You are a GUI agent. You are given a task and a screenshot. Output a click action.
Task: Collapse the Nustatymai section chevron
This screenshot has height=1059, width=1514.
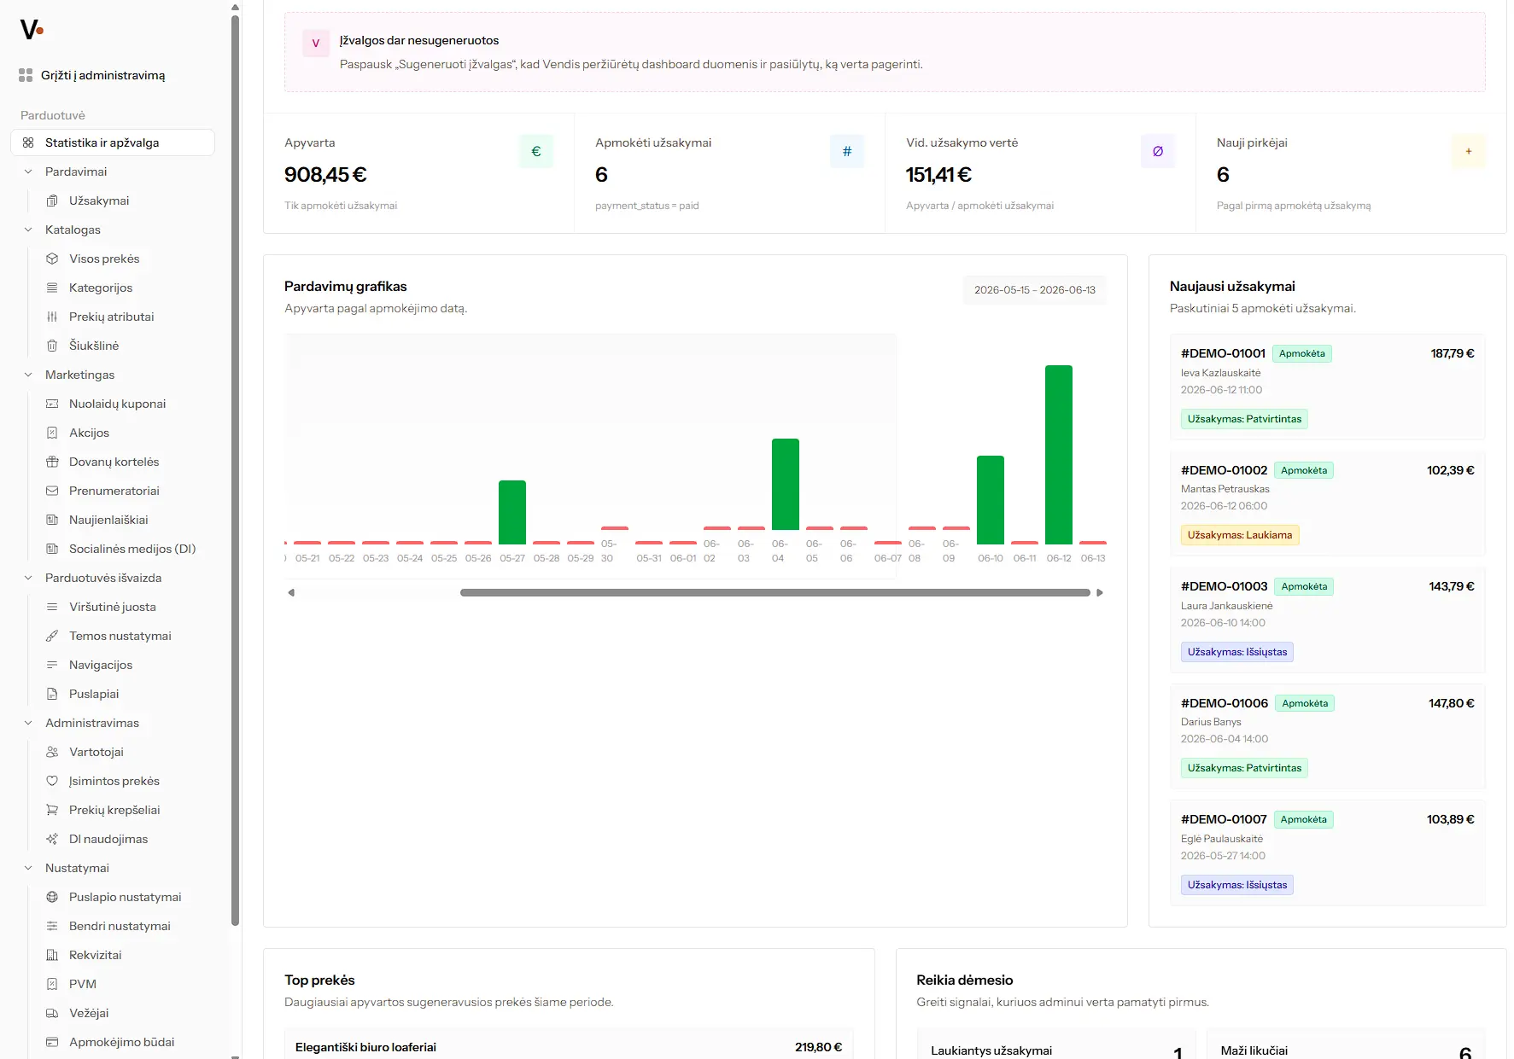pyautogui.click(x=28, y=868)
